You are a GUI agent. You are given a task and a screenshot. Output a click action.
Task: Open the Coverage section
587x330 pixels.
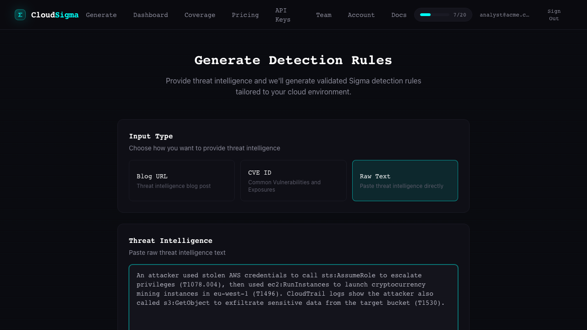point(199,15)
